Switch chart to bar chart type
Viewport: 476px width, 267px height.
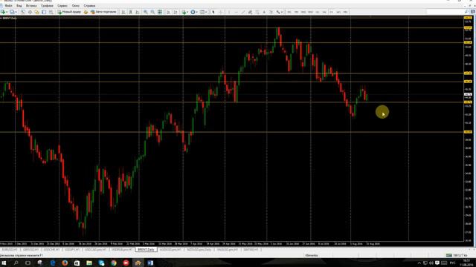[123, 12]
